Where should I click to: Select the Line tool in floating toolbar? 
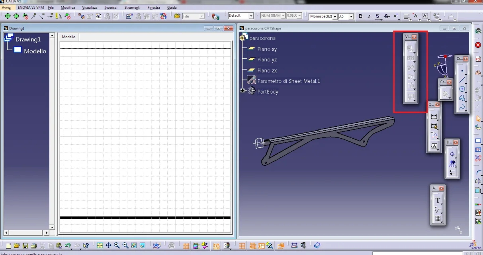tap(461, 80)
